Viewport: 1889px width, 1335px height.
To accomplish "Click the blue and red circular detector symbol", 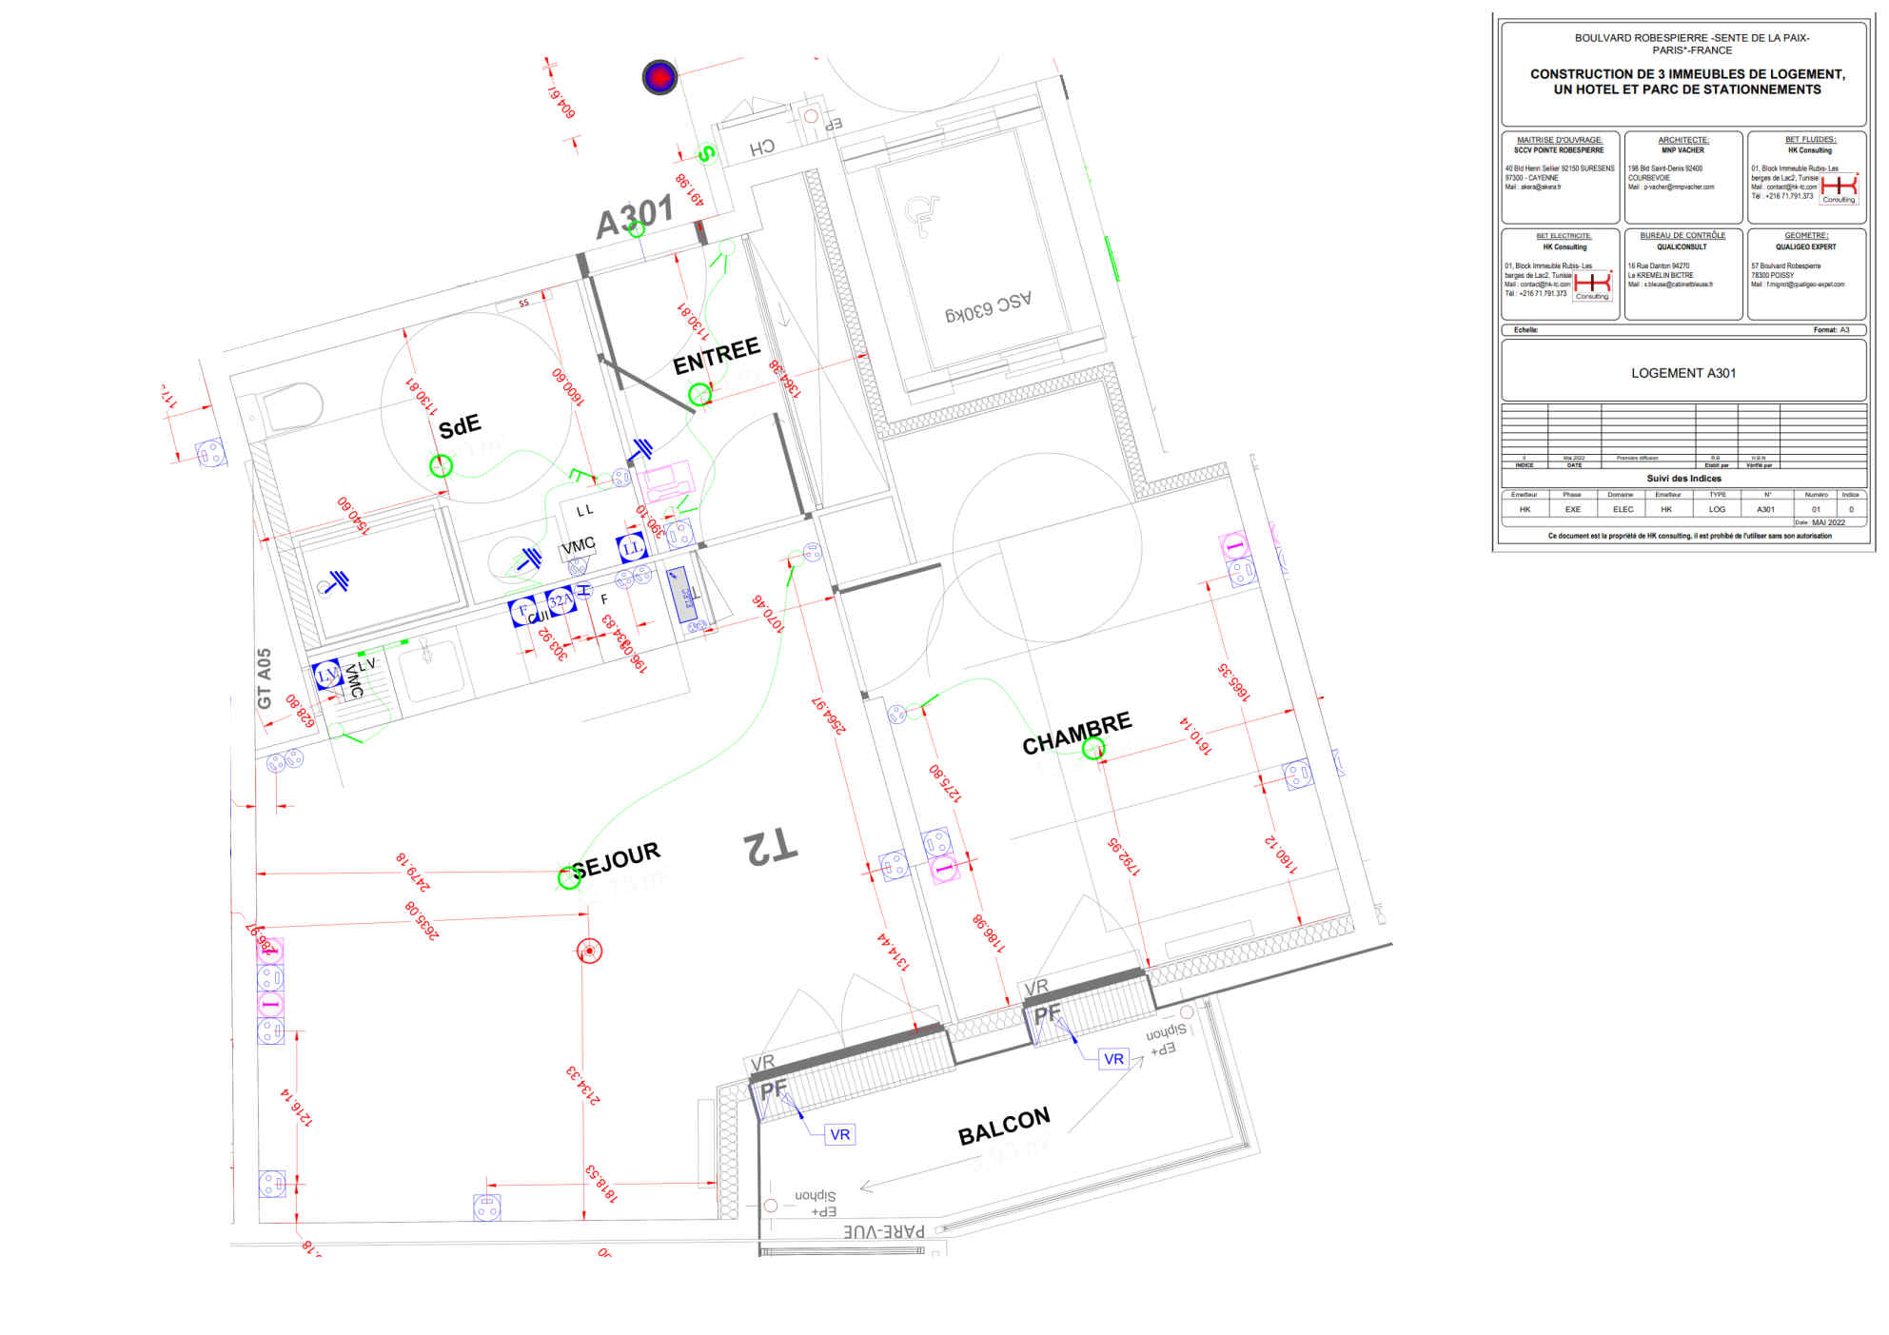I will pyautogui.click(x=659, y=77).
